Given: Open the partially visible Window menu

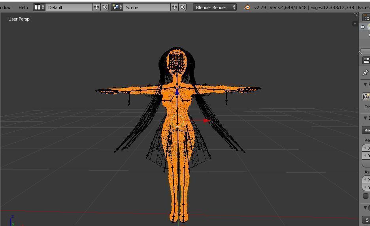Looking at the screenshot, I should 5,8.
